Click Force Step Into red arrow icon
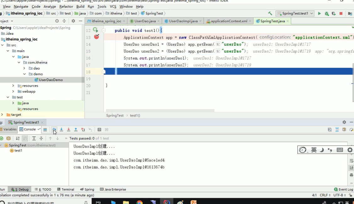Viewport: 354px width, 204px height. point(68,130)
